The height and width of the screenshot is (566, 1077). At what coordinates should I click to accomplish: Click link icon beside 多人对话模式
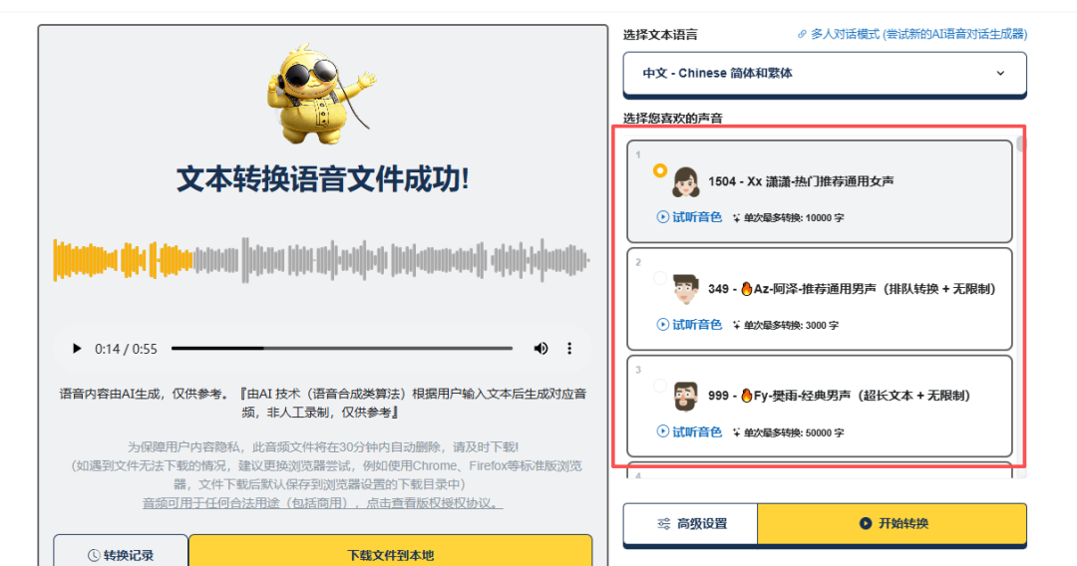point(802,34)
